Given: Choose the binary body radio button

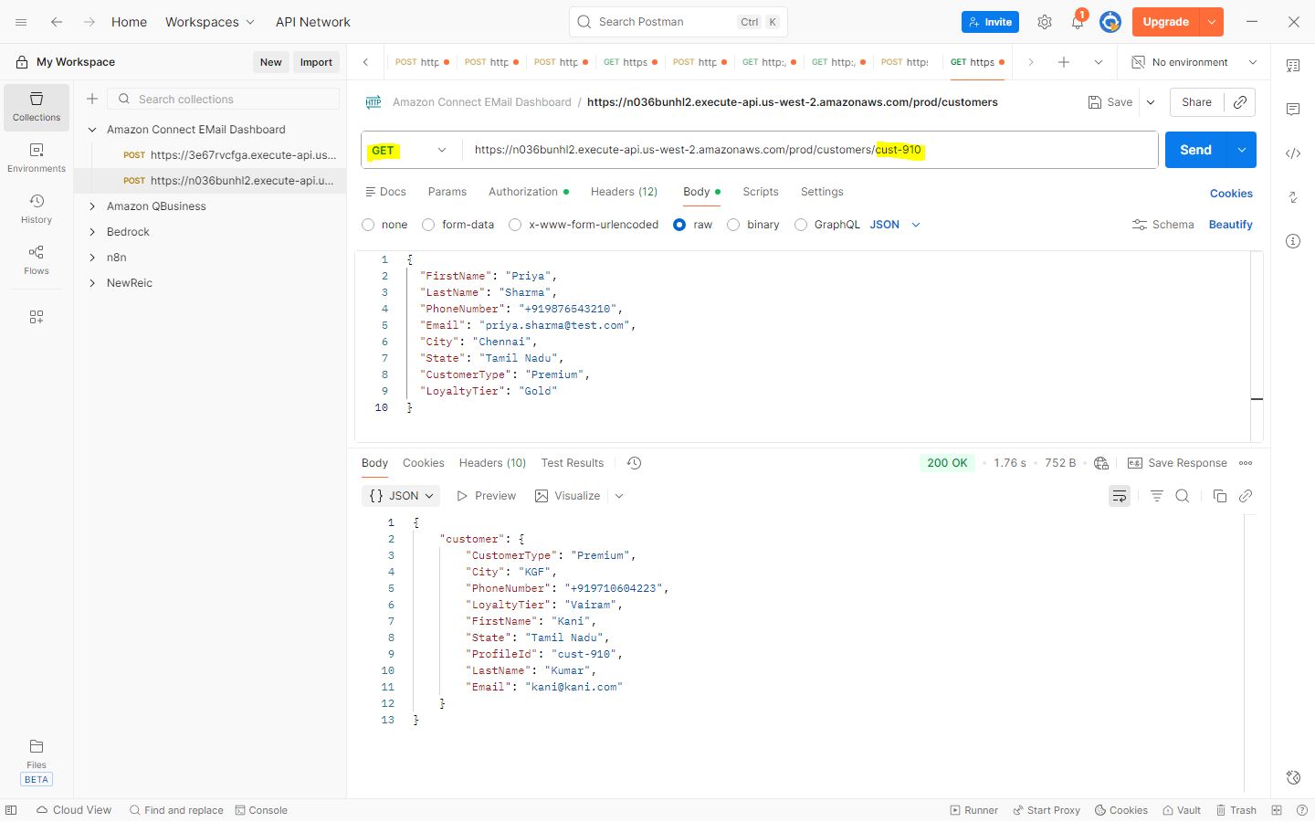Looking at the screenshot, I should 733,225.
